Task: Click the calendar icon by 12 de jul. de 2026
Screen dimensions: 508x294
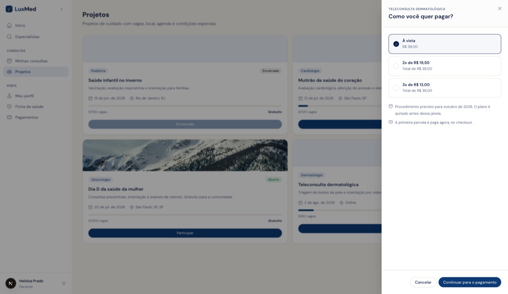Action: (300, 98)
